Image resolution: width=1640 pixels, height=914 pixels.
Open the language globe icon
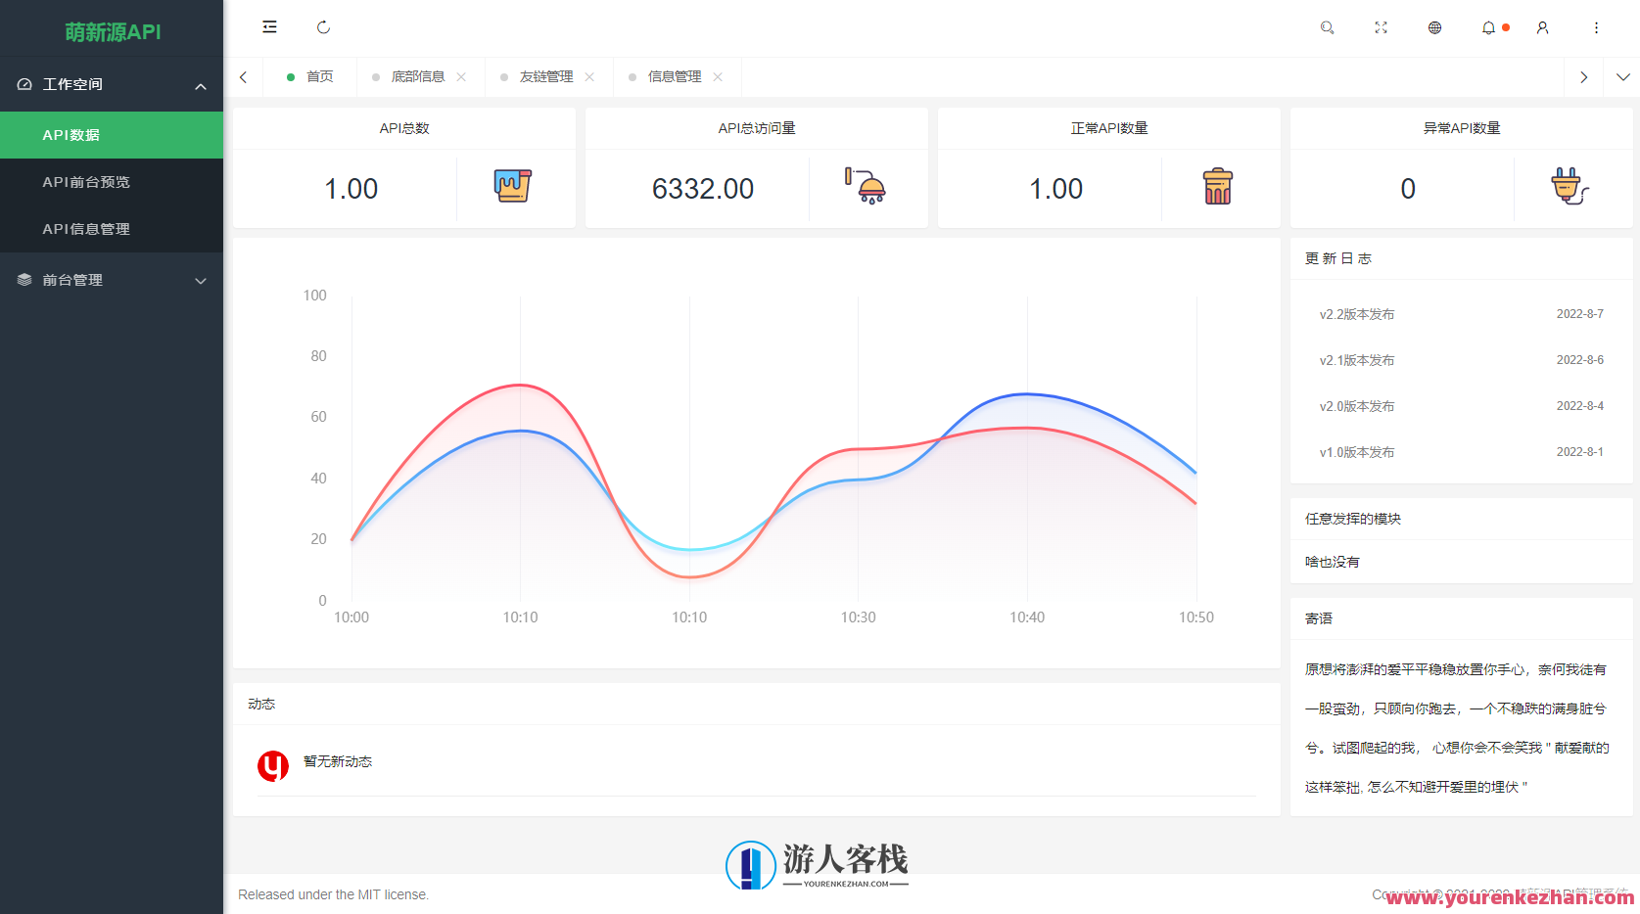point(1434,27)
